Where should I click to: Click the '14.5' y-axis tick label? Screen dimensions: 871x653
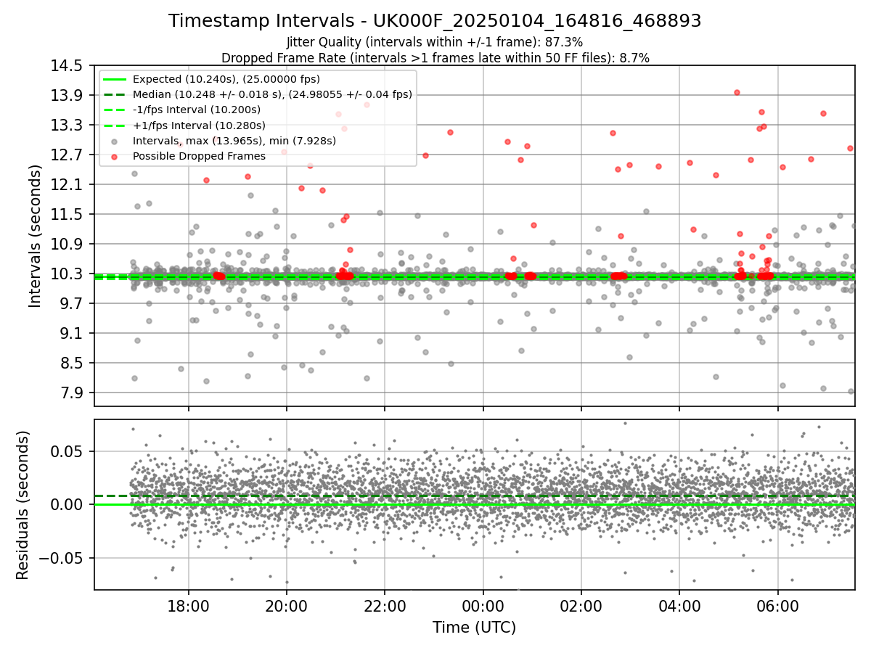pos(67,65)
